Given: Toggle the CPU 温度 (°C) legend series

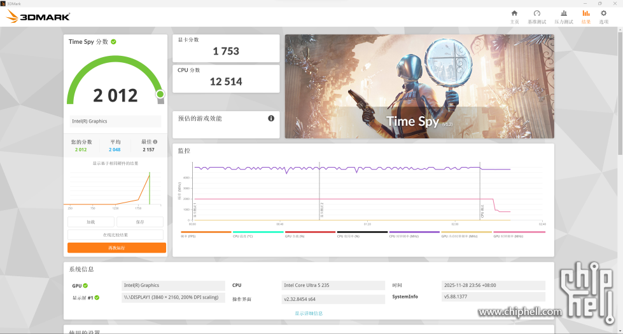Looking at the screenshot, I should 258,235.
